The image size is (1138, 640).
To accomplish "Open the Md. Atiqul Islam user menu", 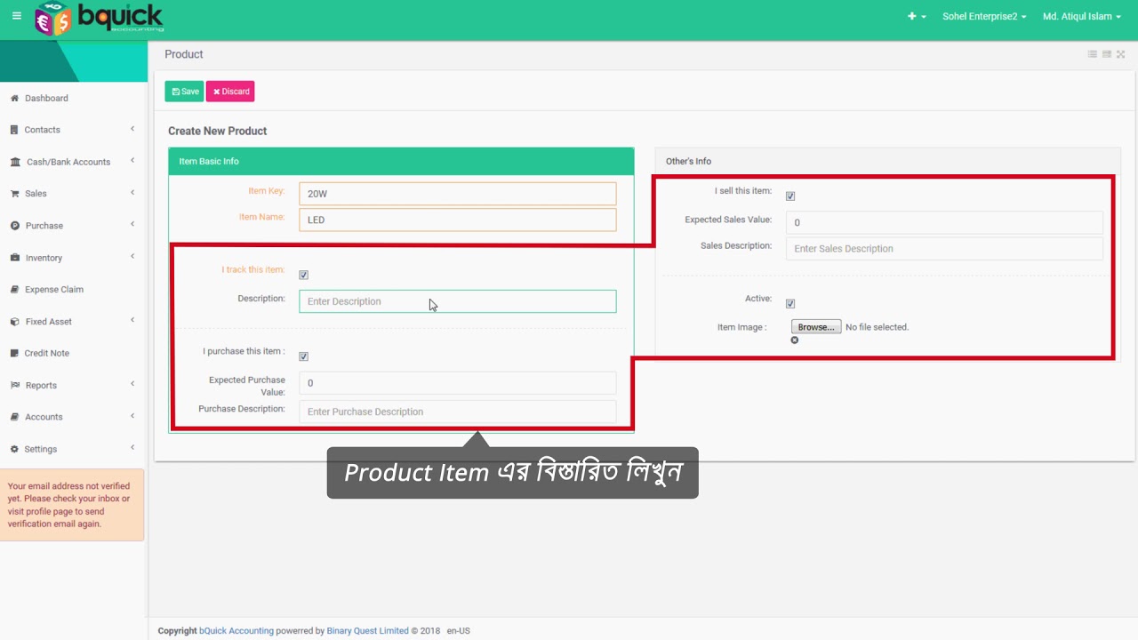I will point(1082,16).
